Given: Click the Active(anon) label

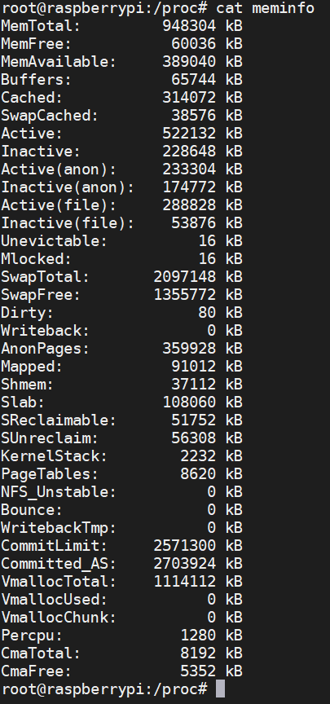Looking at the screenshot, I should point(59,169).
